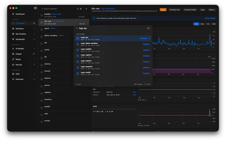Open Images section
226x141 pixels.
point(23,54)
